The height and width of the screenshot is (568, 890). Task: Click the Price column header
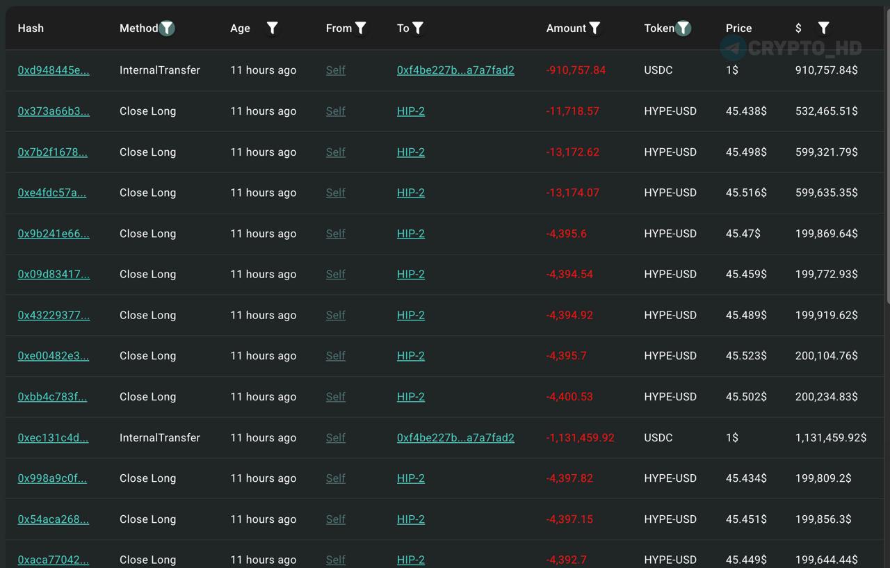point(738,29)
